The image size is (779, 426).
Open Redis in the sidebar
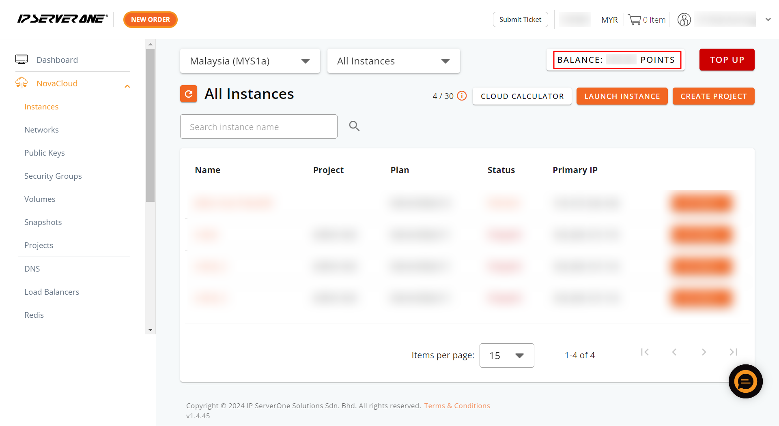tap(34, 315)
